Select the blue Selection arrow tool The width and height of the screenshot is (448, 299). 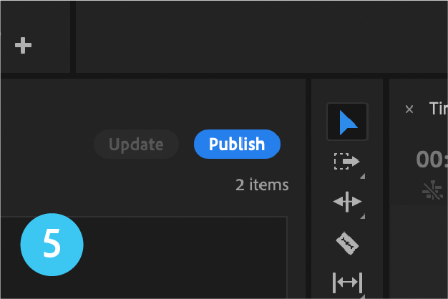347,122
